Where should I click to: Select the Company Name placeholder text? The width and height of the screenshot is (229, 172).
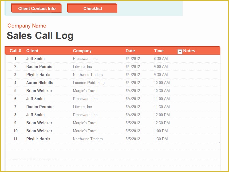pyautogui.click(x=27, y=26)
